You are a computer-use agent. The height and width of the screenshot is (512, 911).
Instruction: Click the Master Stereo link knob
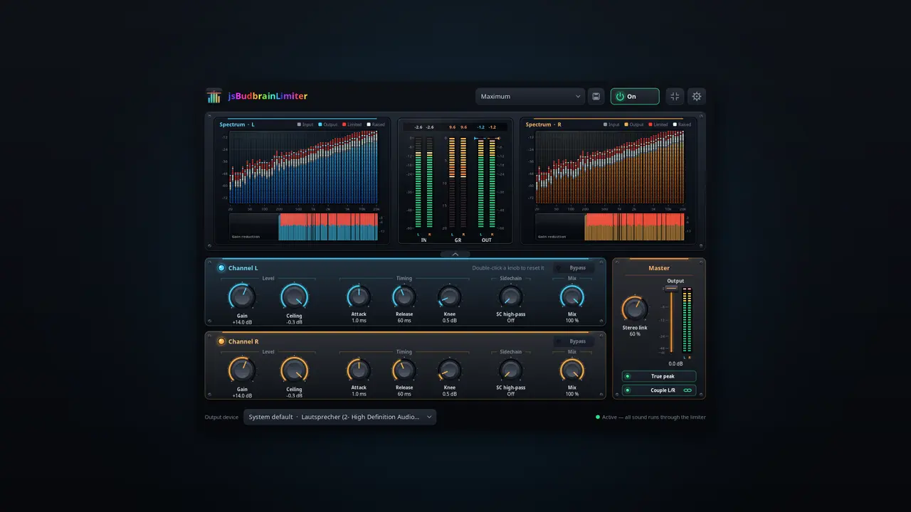635,309
